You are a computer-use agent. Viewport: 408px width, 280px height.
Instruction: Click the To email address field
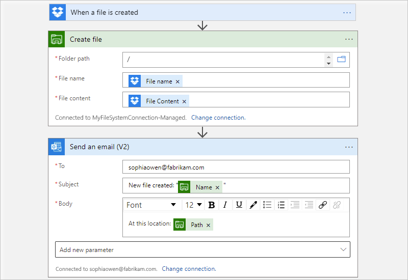point(236,167)
